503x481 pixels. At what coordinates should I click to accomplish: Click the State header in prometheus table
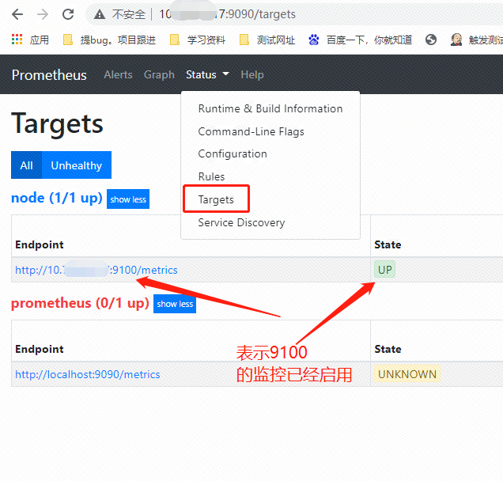[388, 349]
